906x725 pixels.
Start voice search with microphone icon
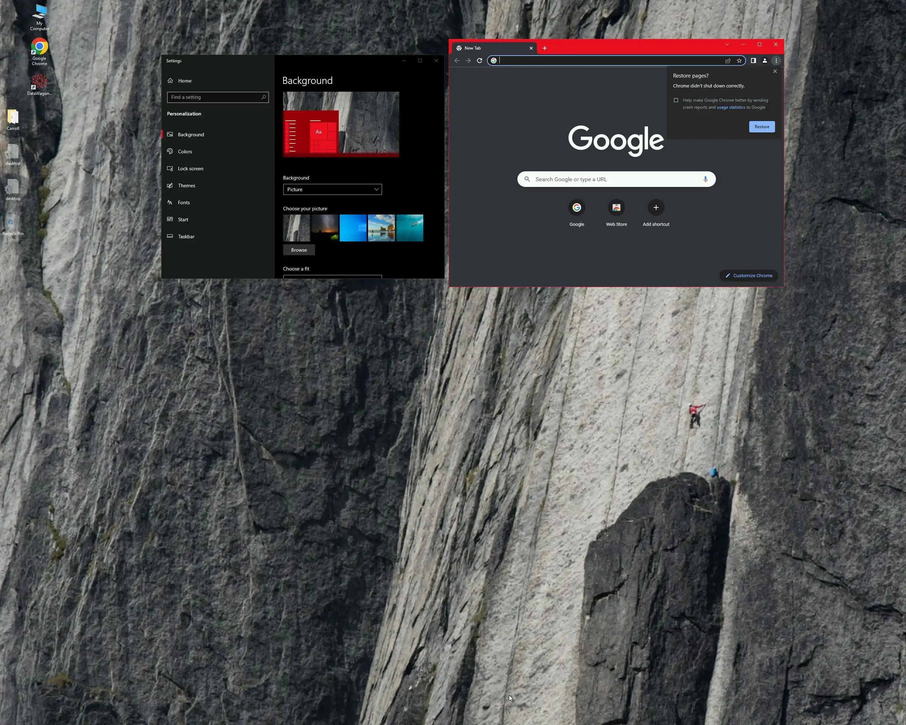[x=706, y=179]
